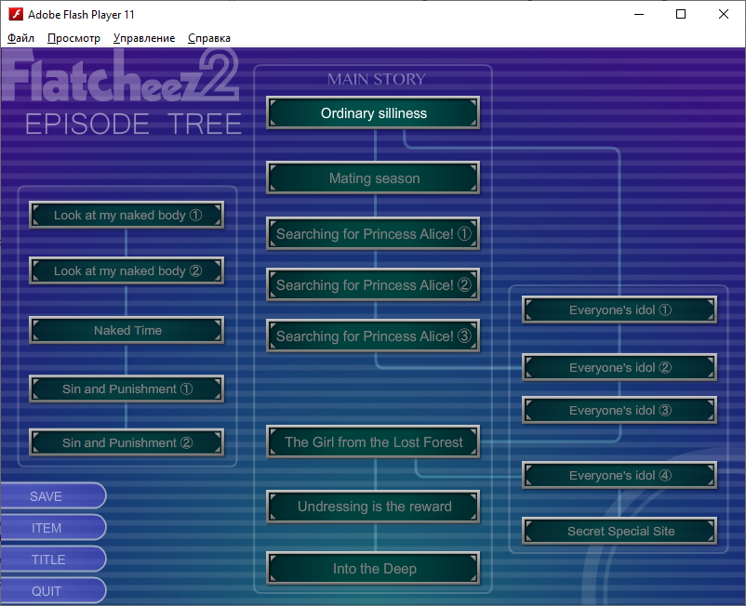Open Everyone's idol ③ episode
746x606 pixels.
[x=619, y=410]
